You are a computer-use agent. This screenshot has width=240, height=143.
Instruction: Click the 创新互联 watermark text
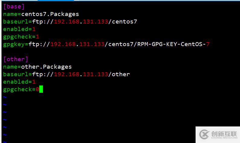click(224, 134)
